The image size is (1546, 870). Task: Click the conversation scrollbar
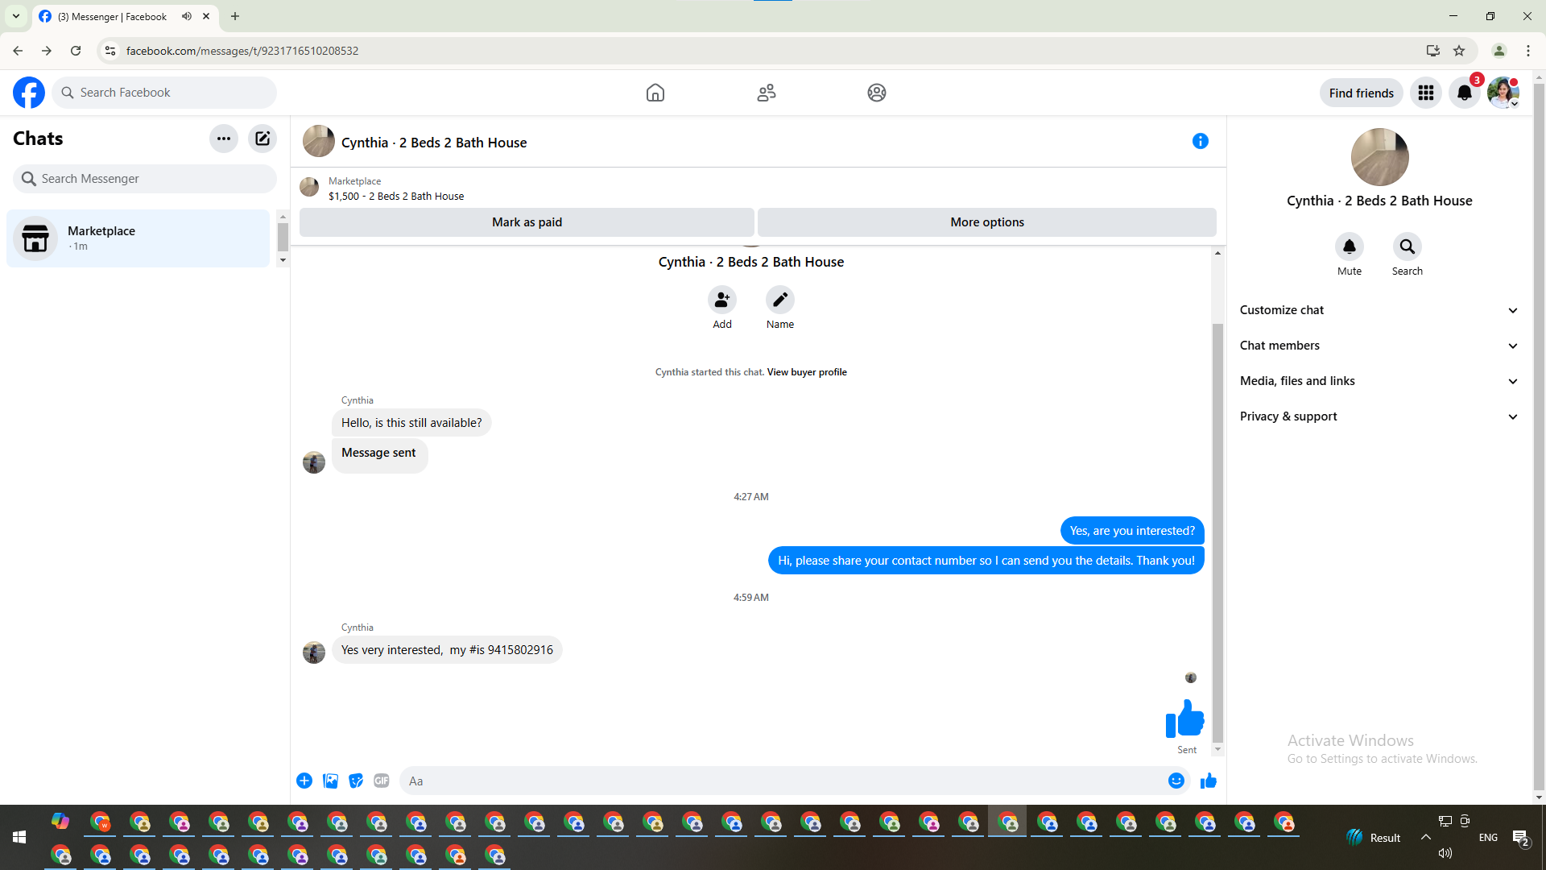(x=1217, y=532)
